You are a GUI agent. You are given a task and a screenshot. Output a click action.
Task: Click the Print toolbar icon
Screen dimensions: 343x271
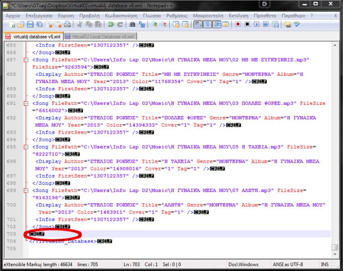tap(67, 24)
